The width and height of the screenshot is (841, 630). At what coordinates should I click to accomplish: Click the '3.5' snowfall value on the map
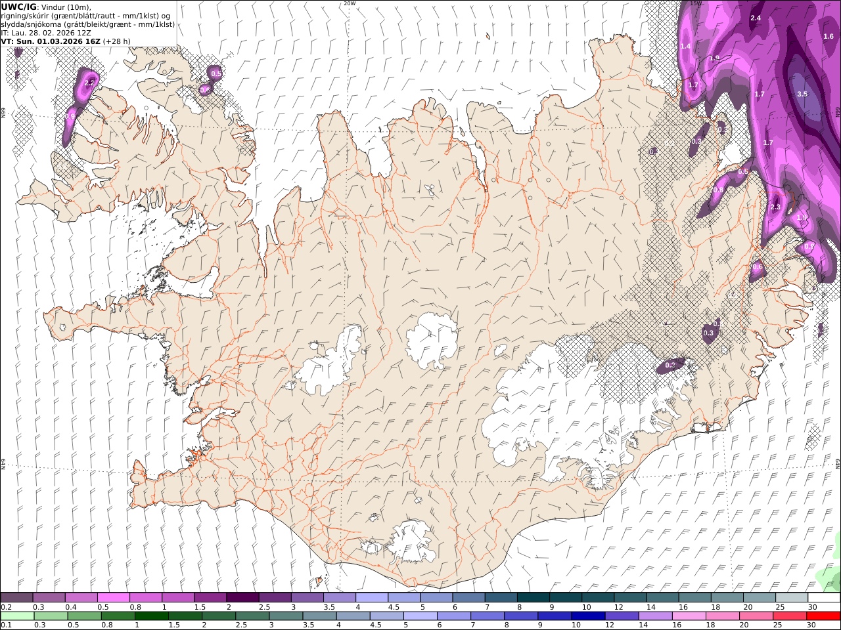click(802, 94)
